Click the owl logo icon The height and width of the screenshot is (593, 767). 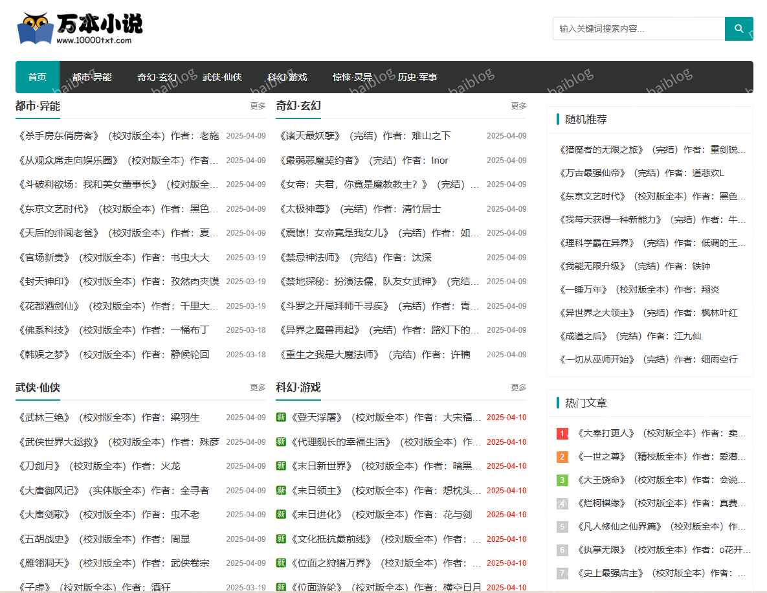tap(36, 27)
